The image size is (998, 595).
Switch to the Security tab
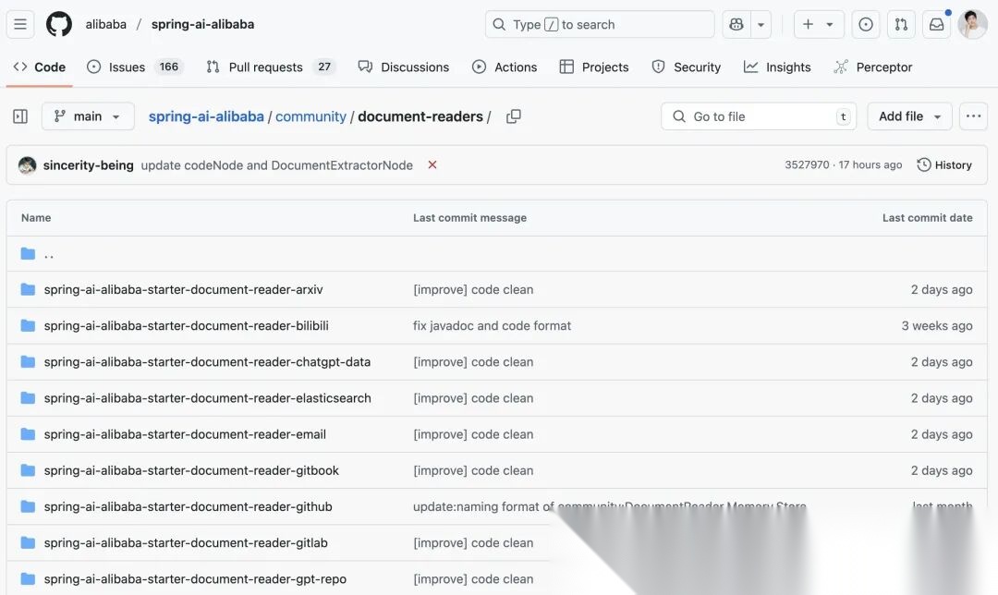pos(686,67)
